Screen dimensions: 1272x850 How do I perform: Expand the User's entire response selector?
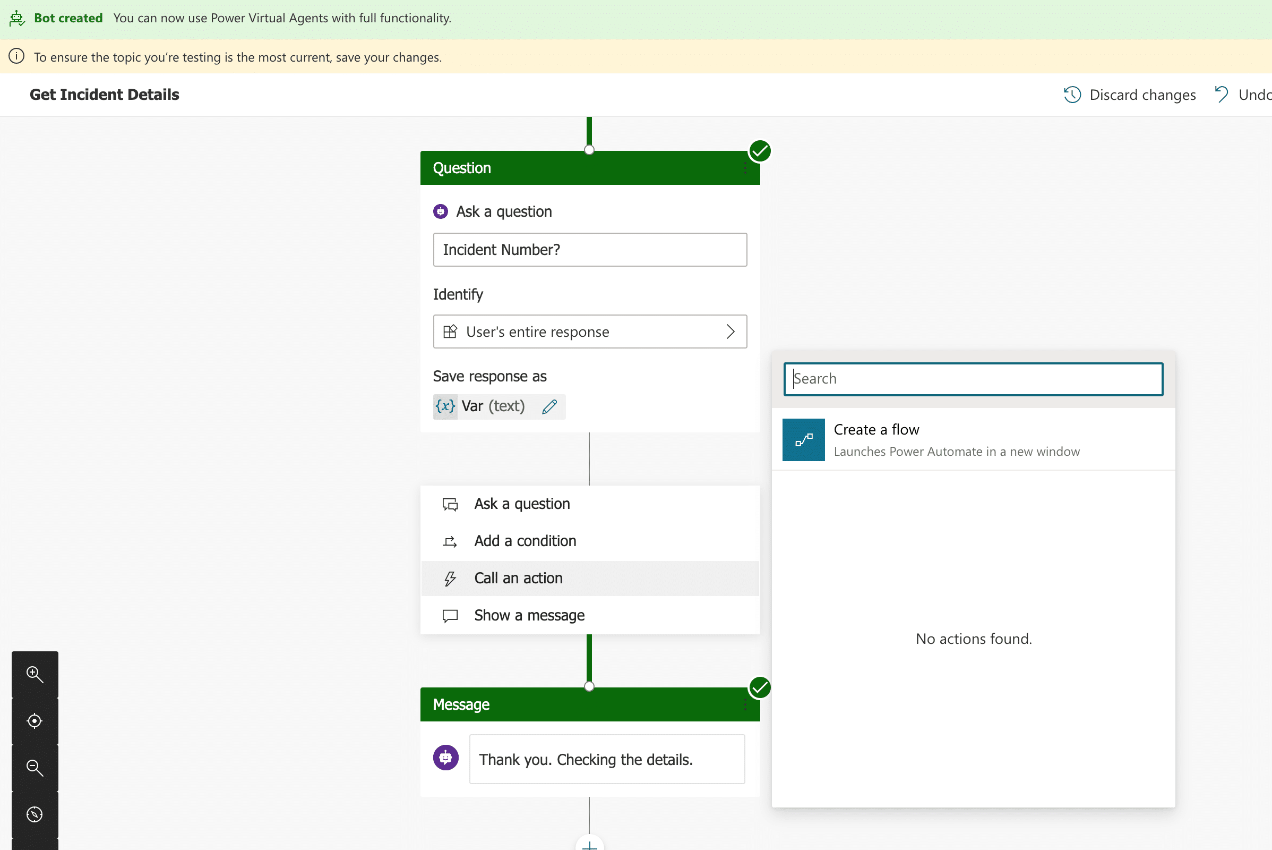click(590, 331)
